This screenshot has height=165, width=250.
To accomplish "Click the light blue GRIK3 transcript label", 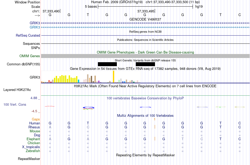I will [35, 27].
